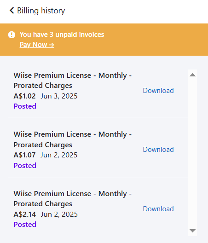Download the A$2.14 invoice from Jun 2
The image size is (208, 243).
158,209
